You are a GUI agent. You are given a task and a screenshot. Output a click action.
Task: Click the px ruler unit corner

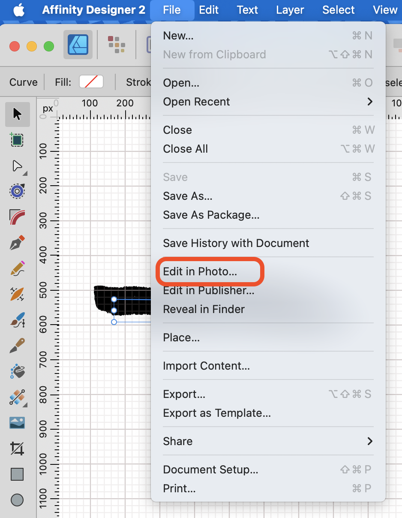click(x=48, y=108)
